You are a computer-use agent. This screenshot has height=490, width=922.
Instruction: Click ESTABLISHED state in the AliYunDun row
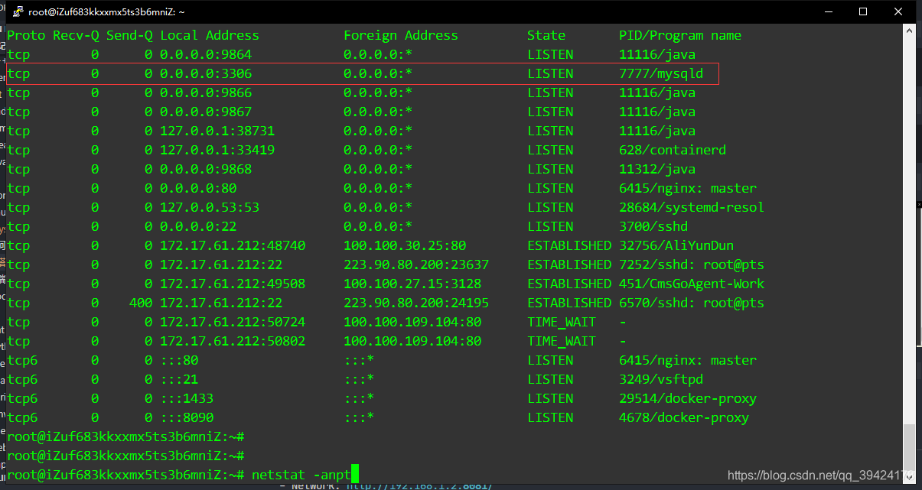click(569, 245)
